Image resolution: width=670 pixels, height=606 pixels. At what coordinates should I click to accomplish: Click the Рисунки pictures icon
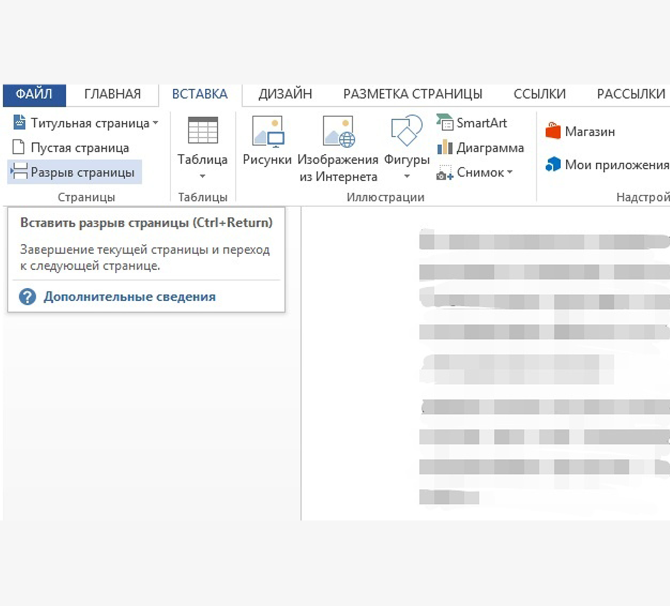(268, 132)
